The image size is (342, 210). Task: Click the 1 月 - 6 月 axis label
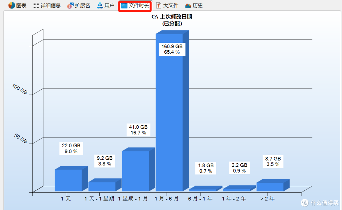(167, 199)
